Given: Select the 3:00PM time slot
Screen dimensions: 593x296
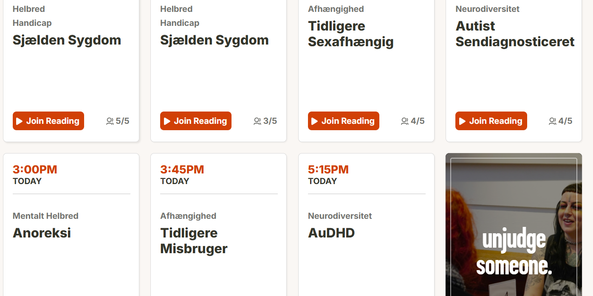Looking at the screenshot, I should pos(34,169).
